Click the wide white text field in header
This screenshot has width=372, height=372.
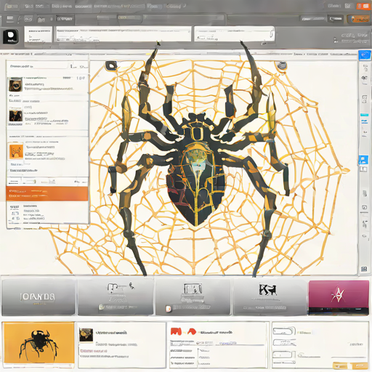click(x=124, y=34)
